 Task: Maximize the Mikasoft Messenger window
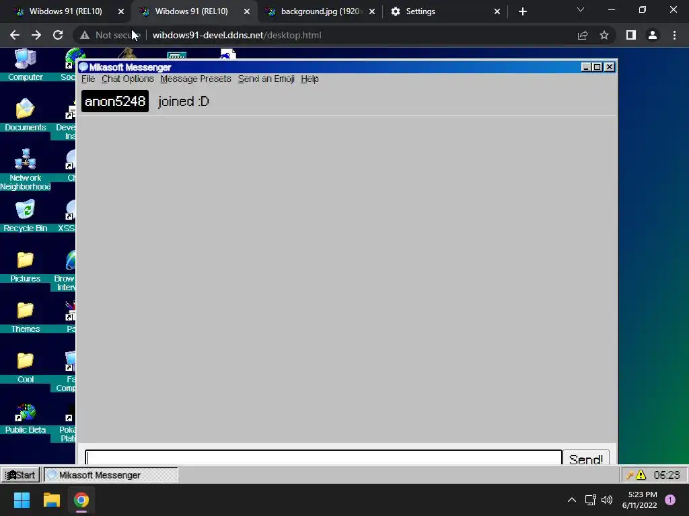(597, 67)
